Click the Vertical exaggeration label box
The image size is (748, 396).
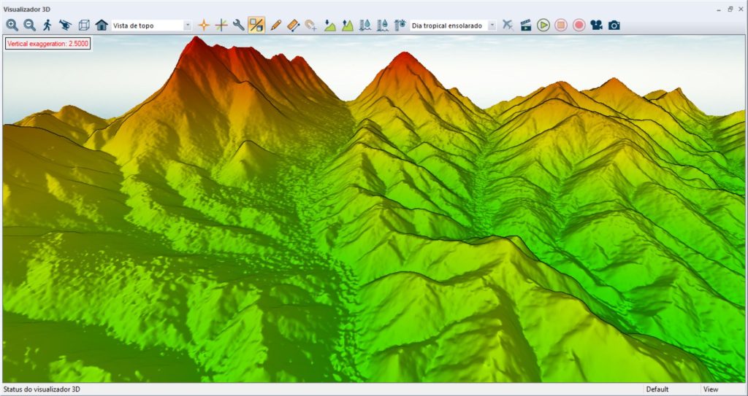pos(47,44)
